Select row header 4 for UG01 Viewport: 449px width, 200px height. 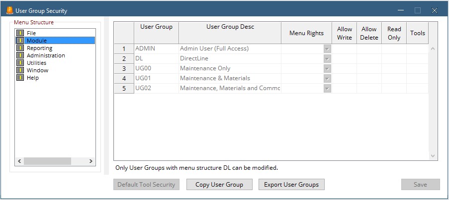(x=124, y=79)
